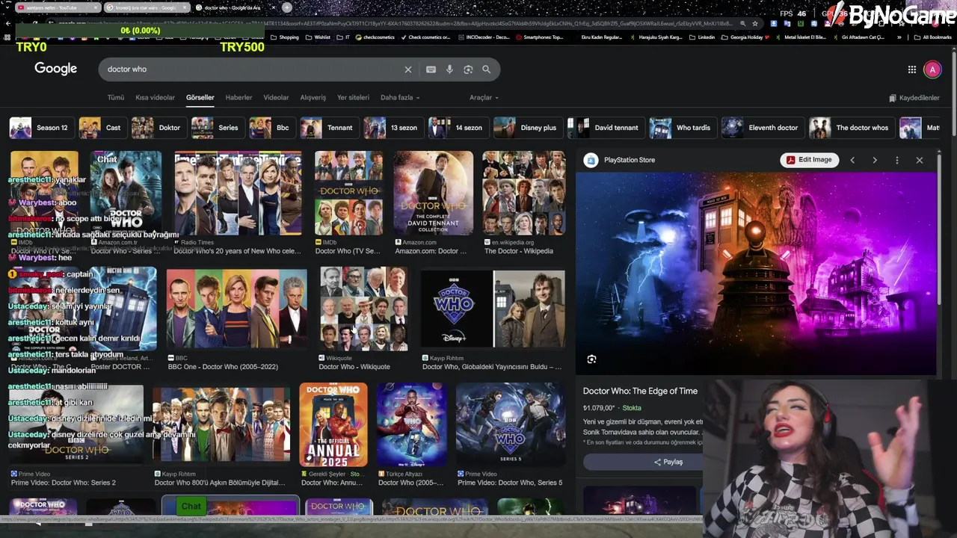Image resolution: width=957 pixels, height=538 pixels.
Task: Filter by the Doktor chip
Action: (x=158, y=128)
